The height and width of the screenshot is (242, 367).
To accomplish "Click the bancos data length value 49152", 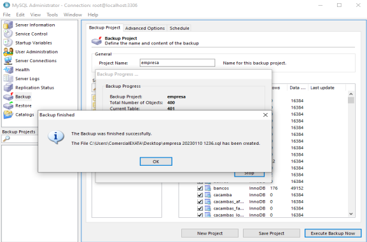I will [x=297, y=188].
